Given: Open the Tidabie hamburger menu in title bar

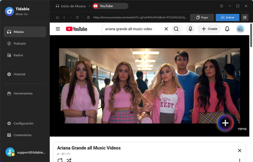Looking at the screenshot, I should (x=222, y=6).
